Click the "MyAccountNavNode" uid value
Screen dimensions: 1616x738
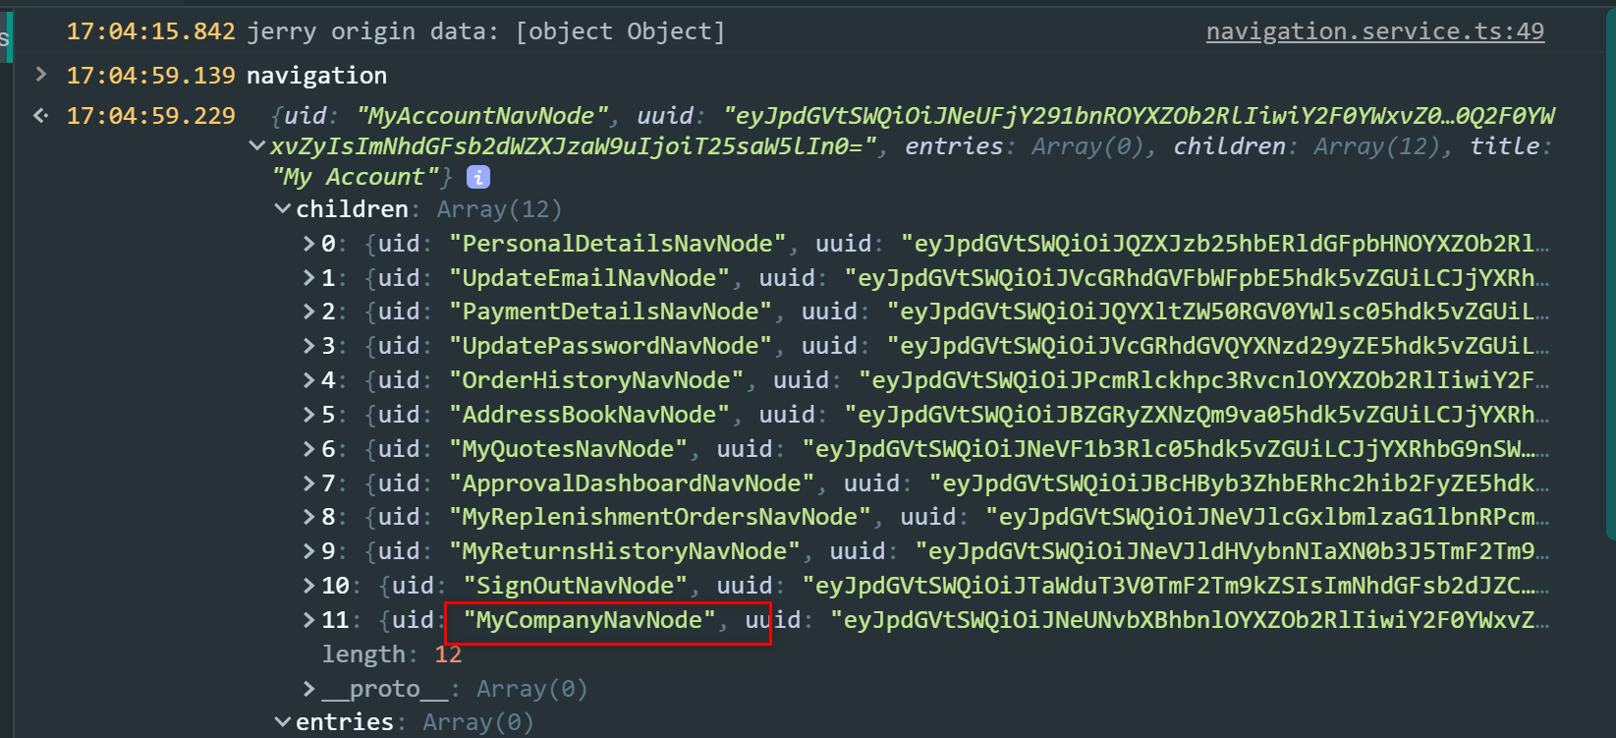coord(481,116)
